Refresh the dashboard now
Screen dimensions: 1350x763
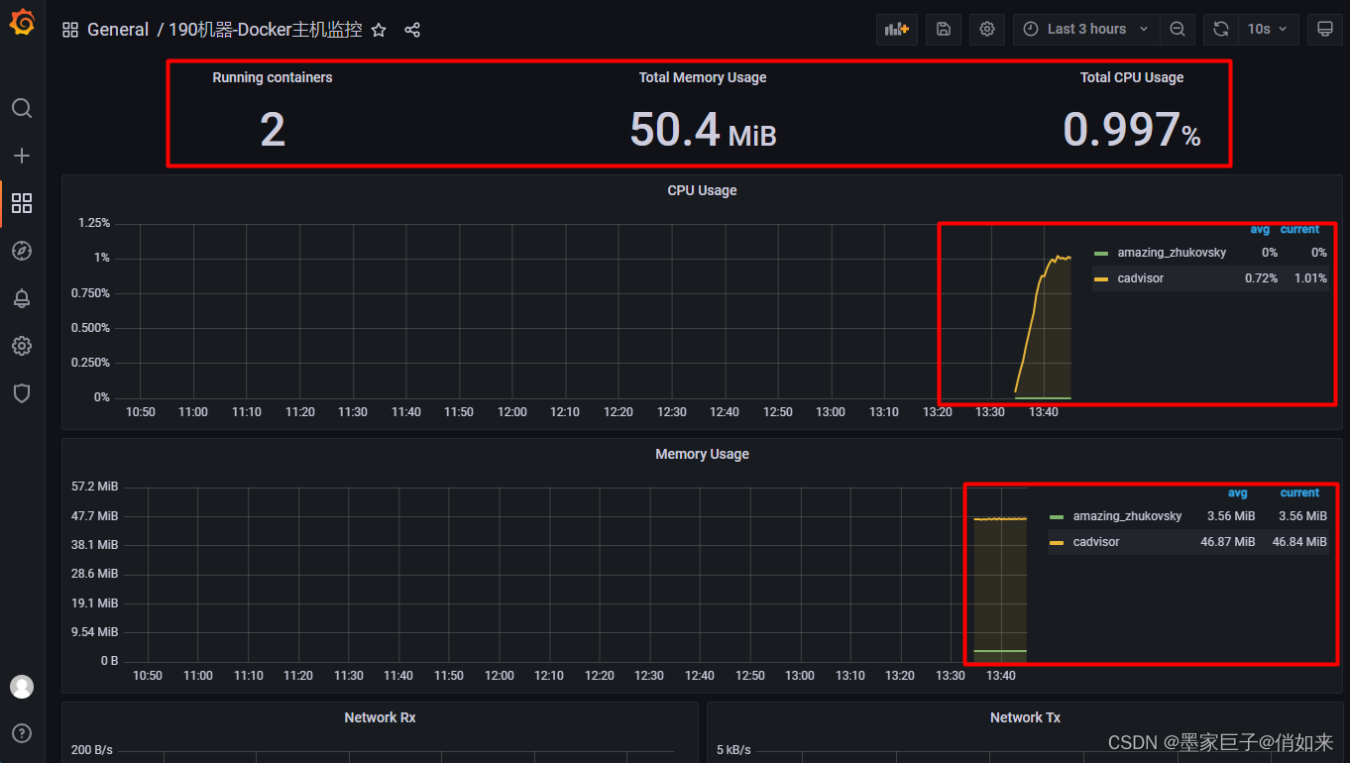click(x=1221, y=29)
